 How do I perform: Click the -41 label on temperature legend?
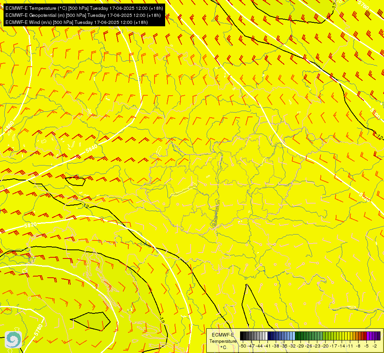267,346
